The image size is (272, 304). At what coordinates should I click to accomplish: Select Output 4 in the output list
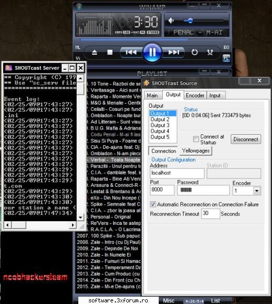163,131
